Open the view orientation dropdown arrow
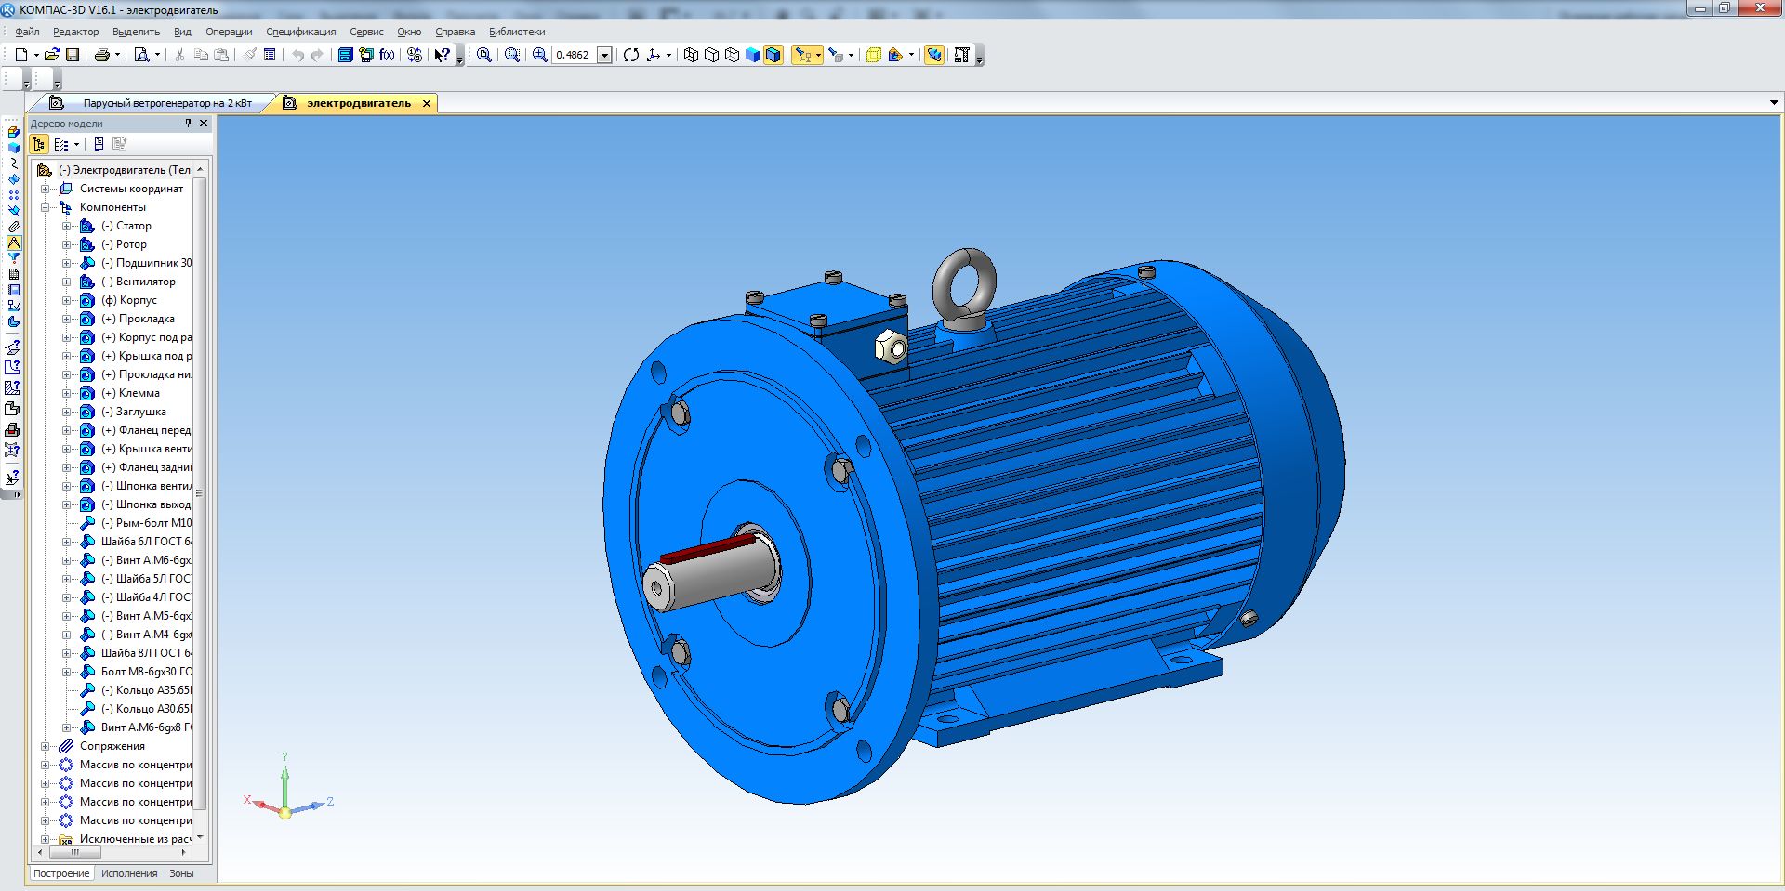 click(668, 55)
